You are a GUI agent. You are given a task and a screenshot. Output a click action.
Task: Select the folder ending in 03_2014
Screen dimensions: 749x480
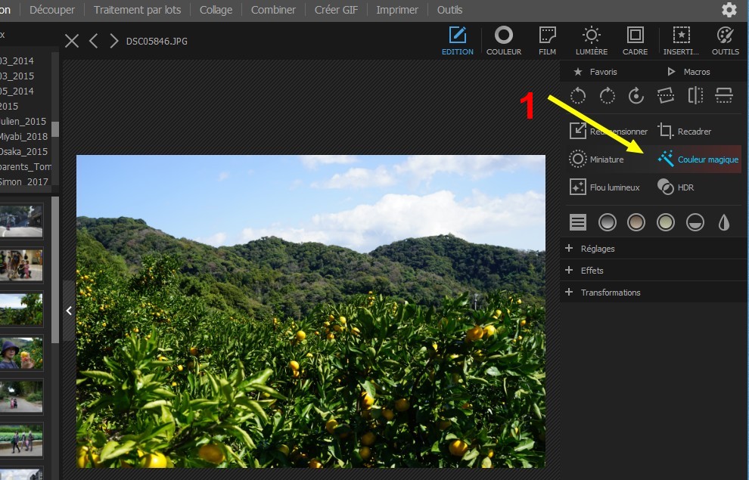click(17, 60)
